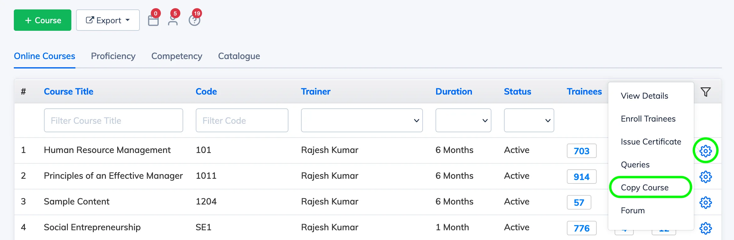Sort by the Trainer column header

pyautogui.click(x=316, y=91)
